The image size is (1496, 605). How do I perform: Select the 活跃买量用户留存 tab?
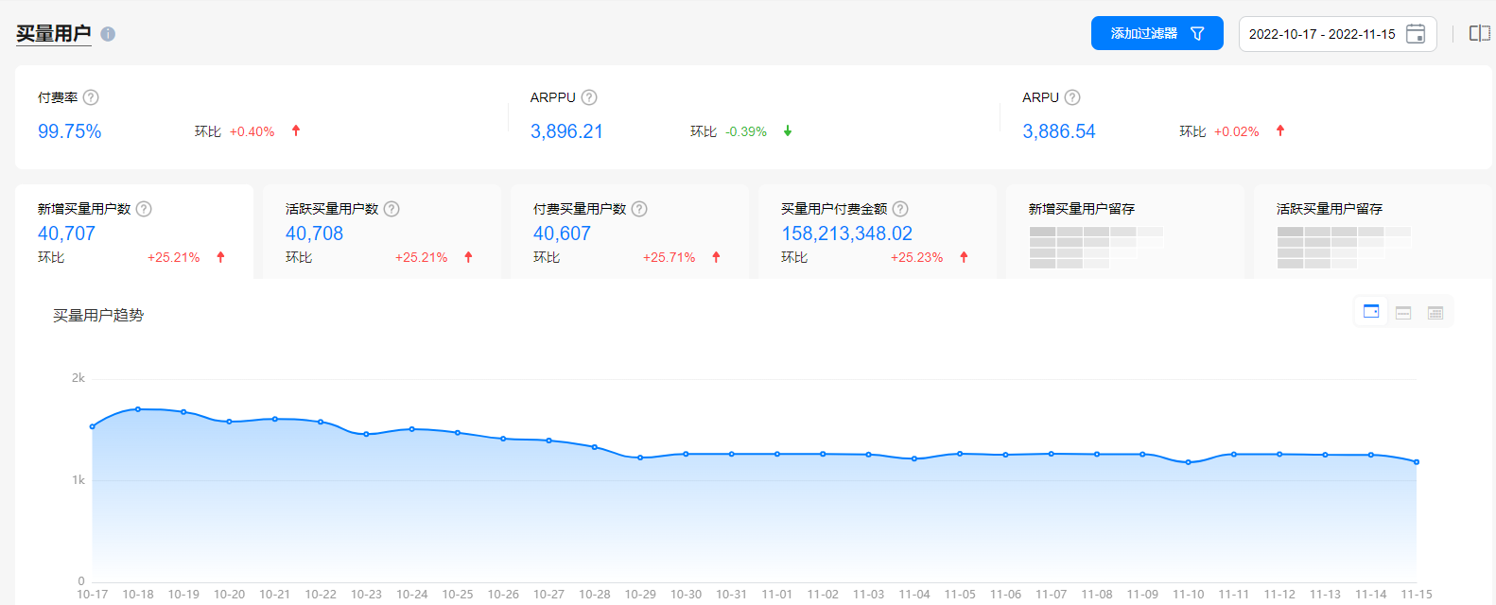(x=1373, y=232)
